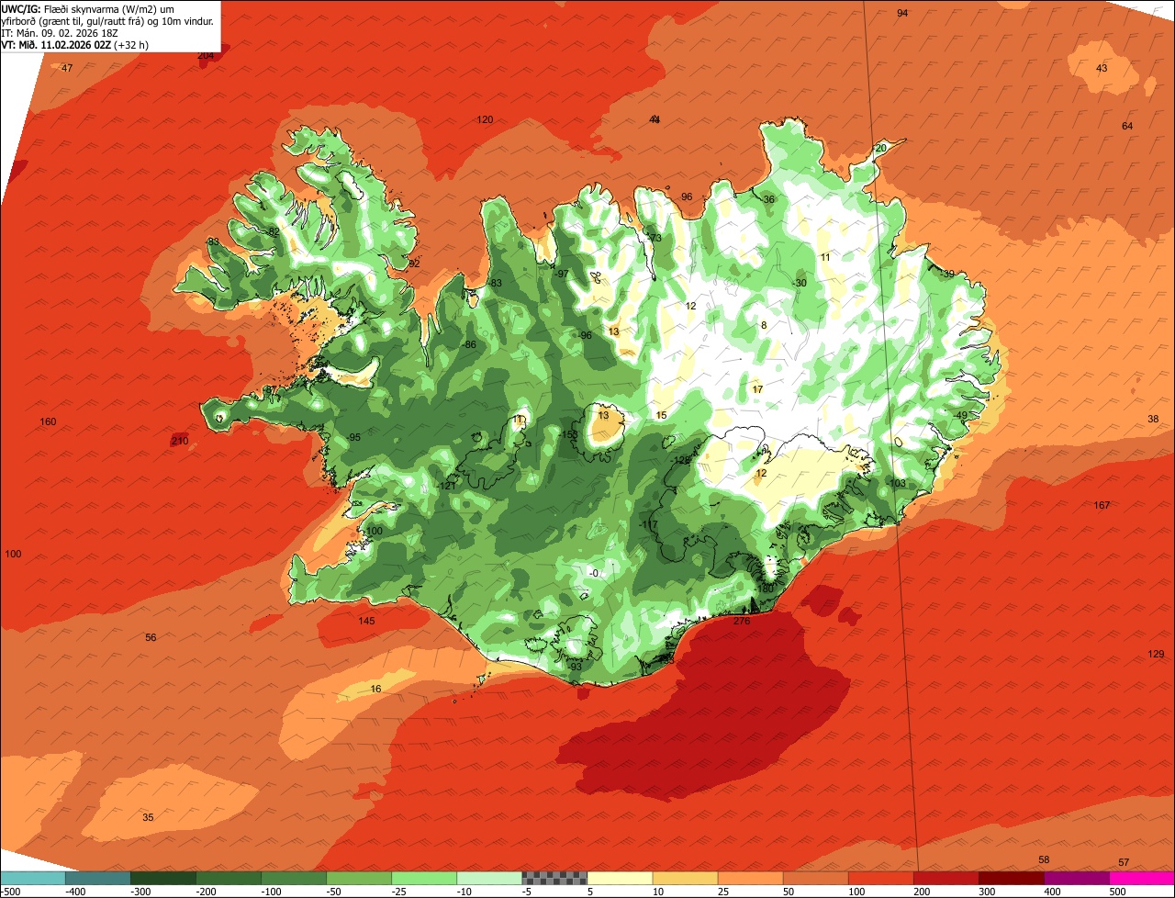Screen dimensions: 1175x898
Task: Click the 120 value north of Iceland
Action: click(x=485, y=120)
